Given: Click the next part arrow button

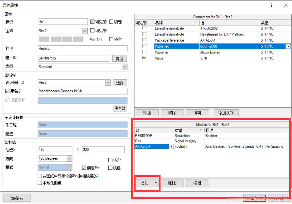Looking at the screenshot, I should (x=67, y=40).
